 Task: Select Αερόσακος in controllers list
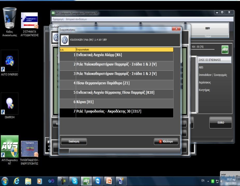click(x=205, y=82)
